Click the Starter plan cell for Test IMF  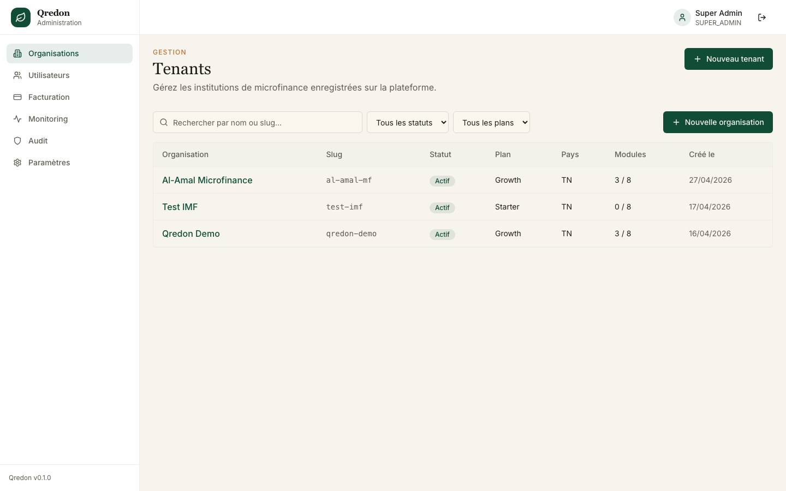507,207
